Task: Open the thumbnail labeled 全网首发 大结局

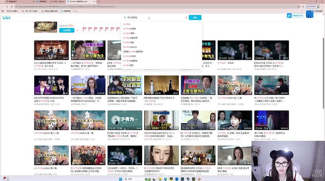Action: click(x=198, y=85)
